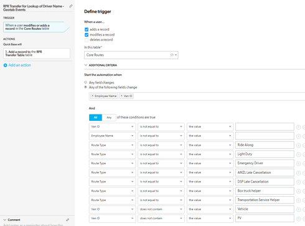Open action 1 'Add a record to RPR Transfer Table'
The image size is (305, 226).
37,54
